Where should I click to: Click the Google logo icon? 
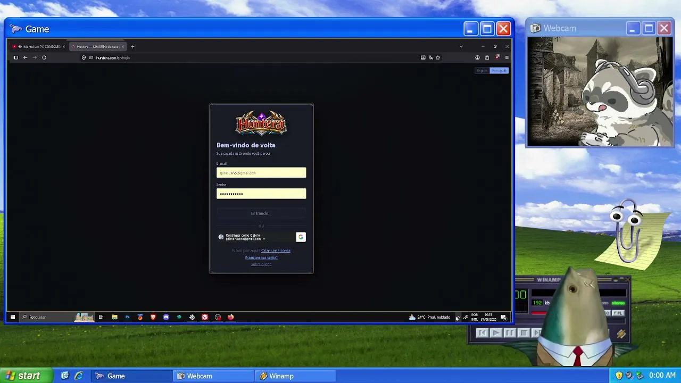pyautogui.click(x=301, y=237)
